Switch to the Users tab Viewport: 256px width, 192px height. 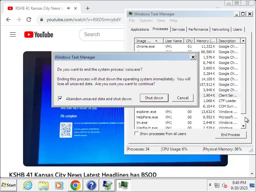(x=237, y=29)
